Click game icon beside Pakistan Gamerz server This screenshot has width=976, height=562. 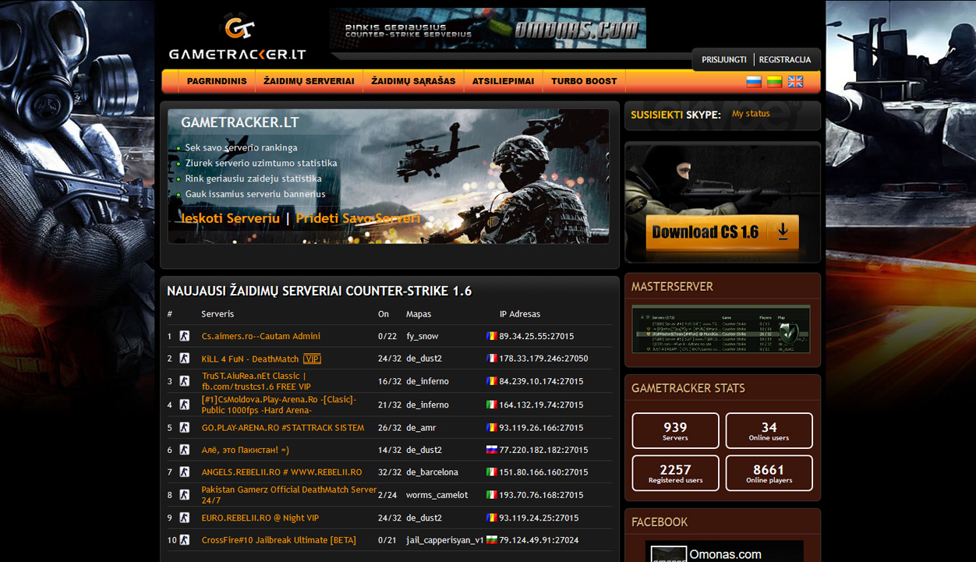[185, 495]
